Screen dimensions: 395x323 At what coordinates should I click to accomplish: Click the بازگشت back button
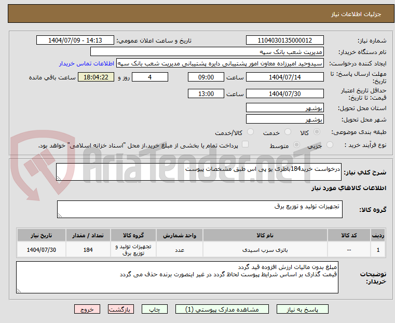(x=121, y=309)
